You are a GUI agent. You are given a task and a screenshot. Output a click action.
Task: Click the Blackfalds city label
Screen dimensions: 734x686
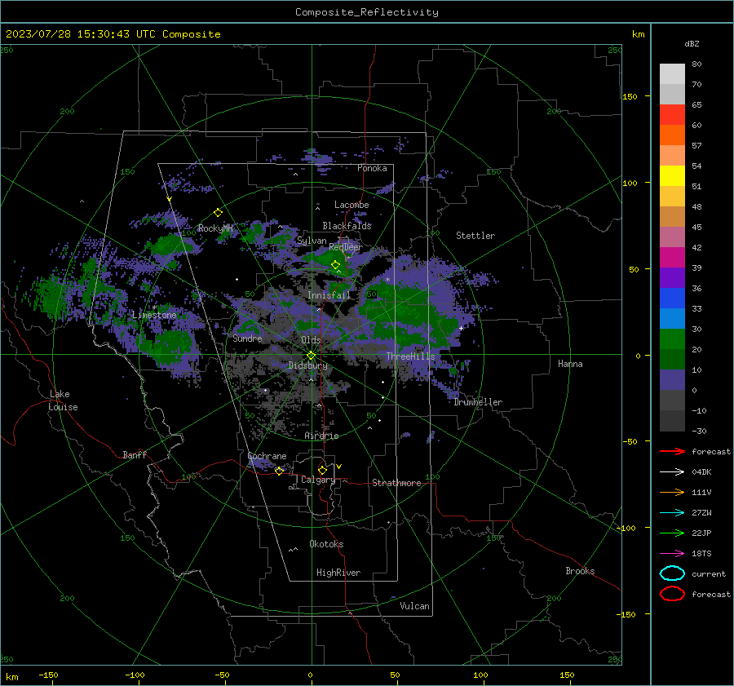pos(347,226)
